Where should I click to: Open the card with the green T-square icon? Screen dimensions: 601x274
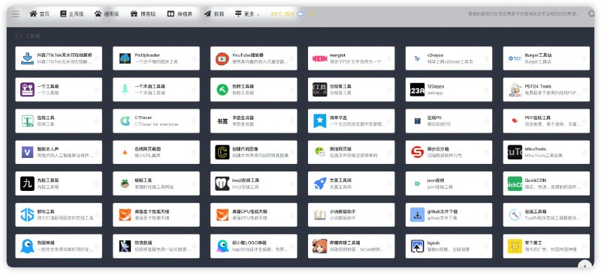59,121
